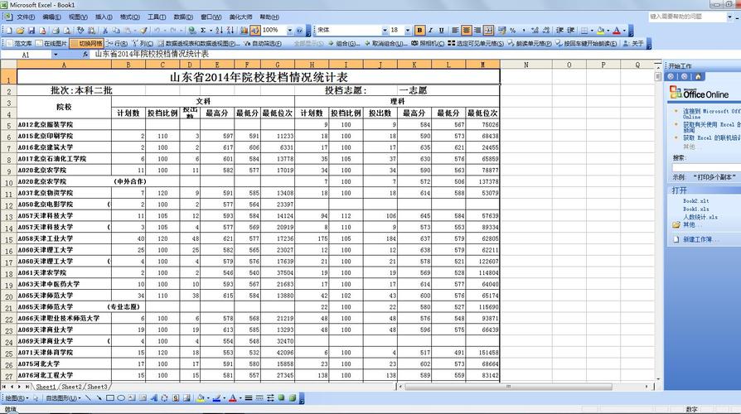
Task: Click the 数据透视表和数据透视图 button
Action: pyautogui.click(x=199, y=43)
